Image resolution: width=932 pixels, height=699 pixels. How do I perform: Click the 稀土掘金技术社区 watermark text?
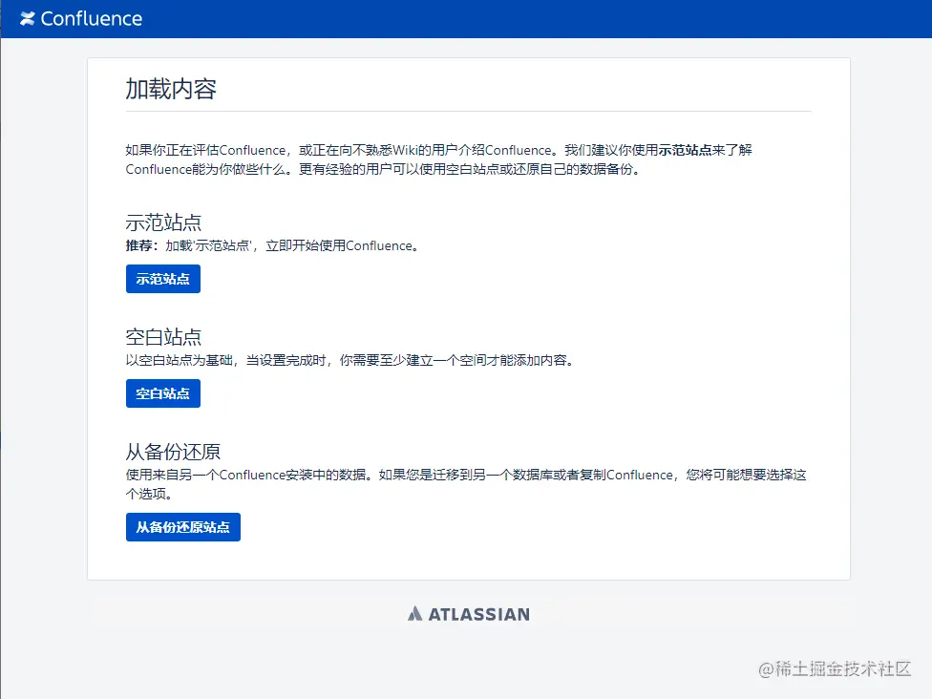pos(837,670)
